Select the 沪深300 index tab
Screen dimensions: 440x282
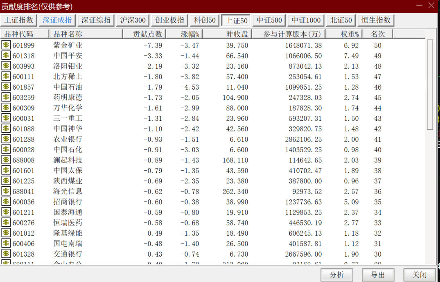click(133, 20)
